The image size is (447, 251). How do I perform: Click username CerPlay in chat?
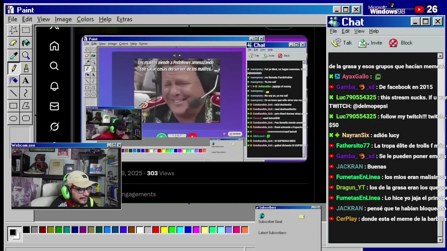[346, 219]
